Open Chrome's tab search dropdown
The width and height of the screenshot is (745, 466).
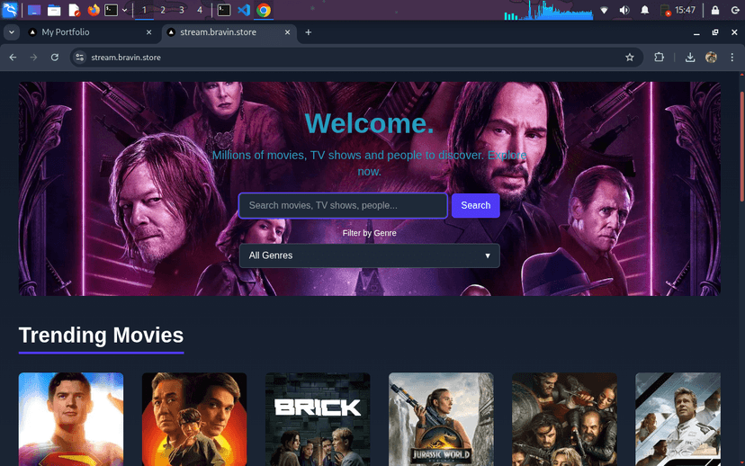click(x=12, y=32)
